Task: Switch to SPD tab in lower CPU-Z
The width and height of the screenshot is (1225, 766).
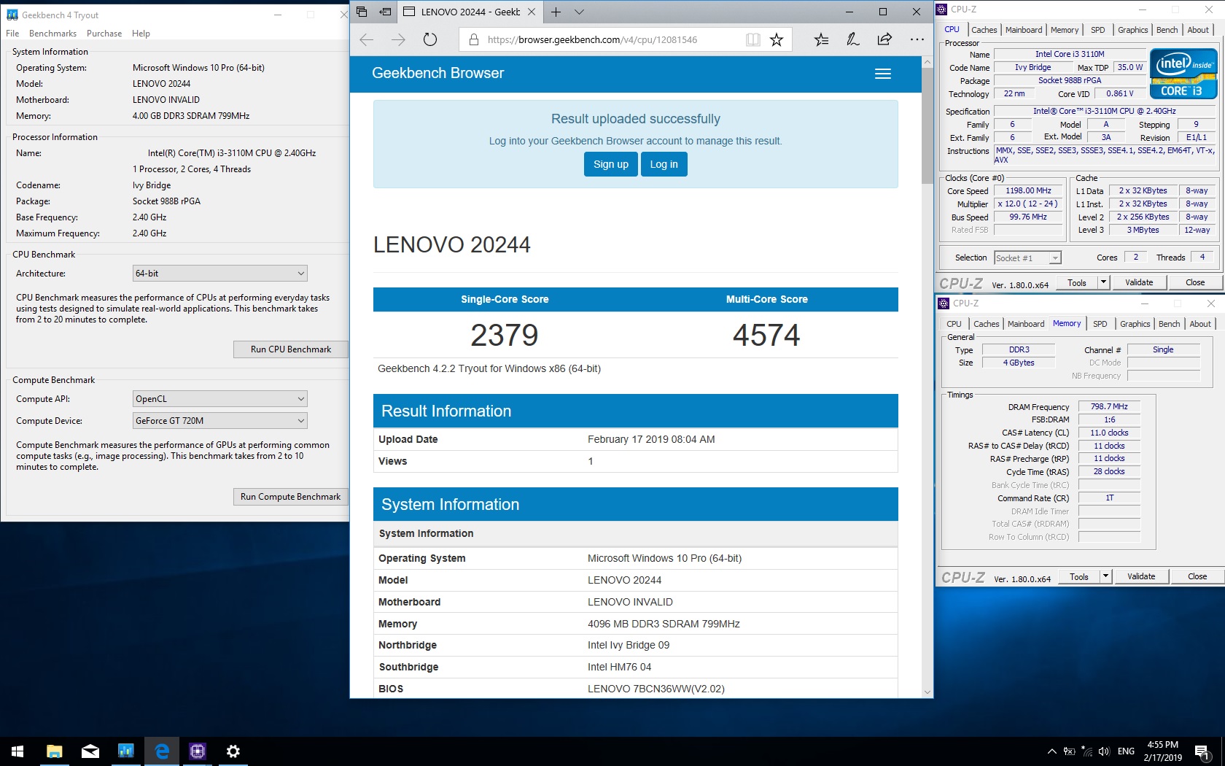Action: coord(1100,324)
